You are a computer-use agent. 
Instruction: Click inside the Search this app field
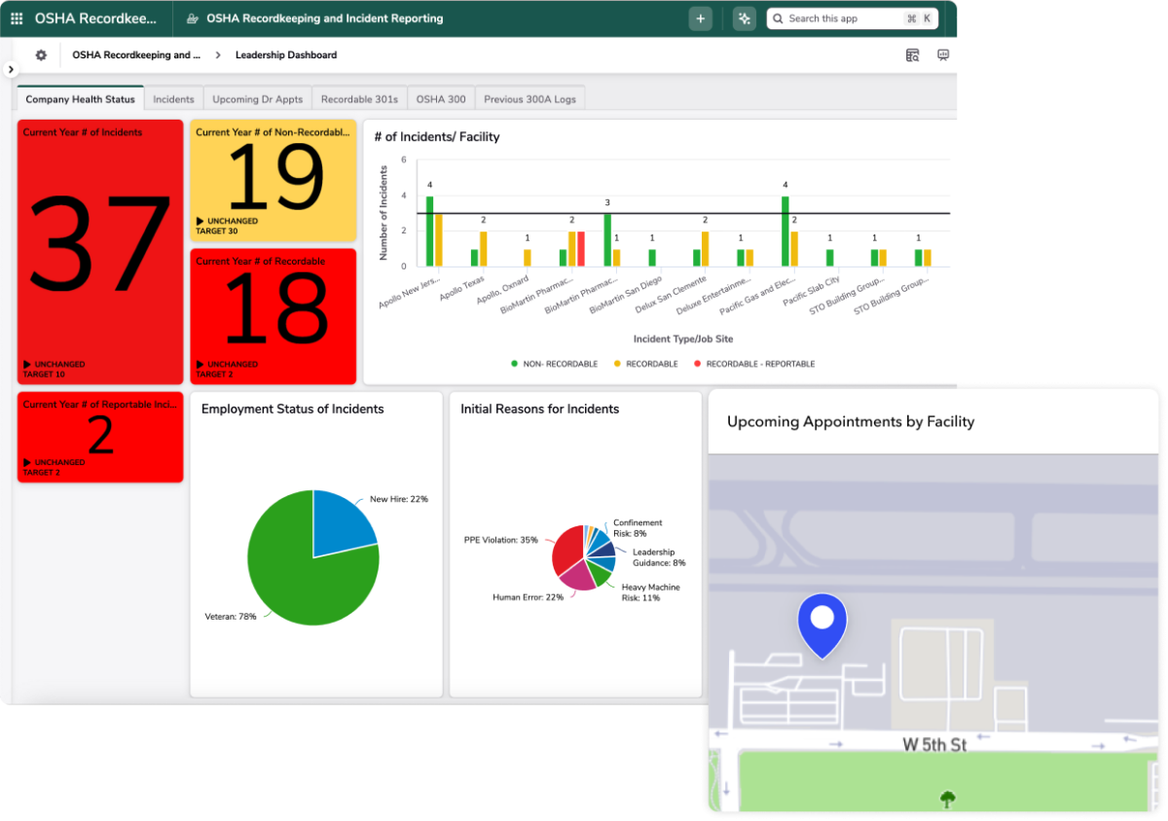pos(837,18)
